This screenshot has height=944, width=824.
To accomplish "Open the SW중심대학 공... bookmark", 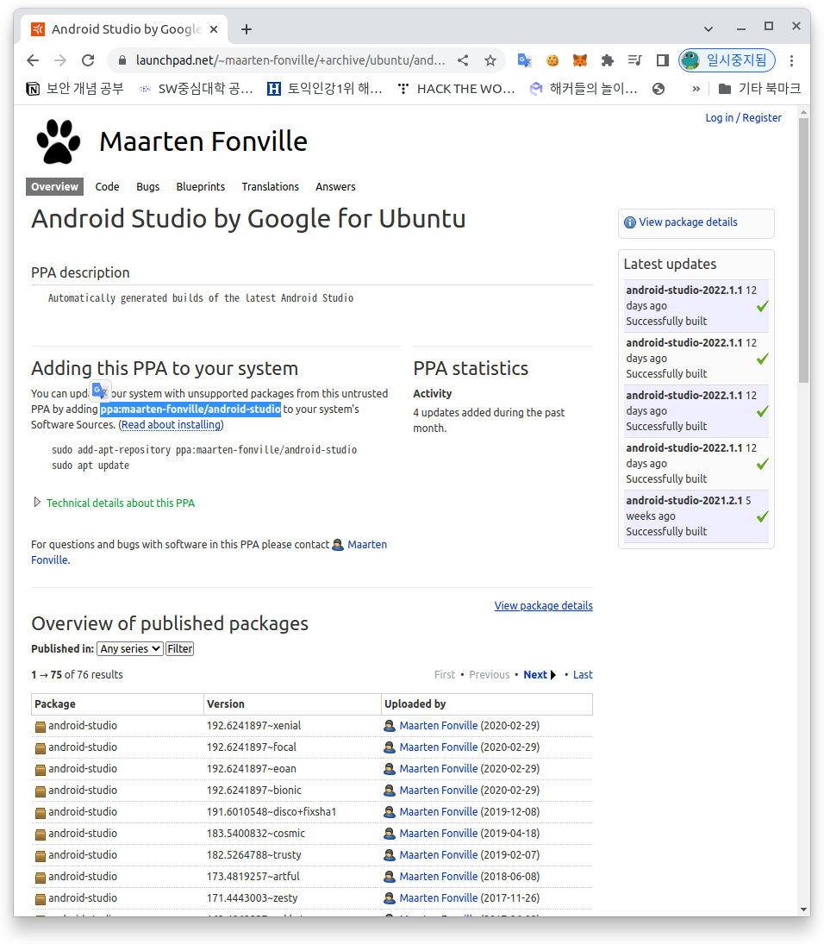I will pyautogui.click(x=196, y=89).
